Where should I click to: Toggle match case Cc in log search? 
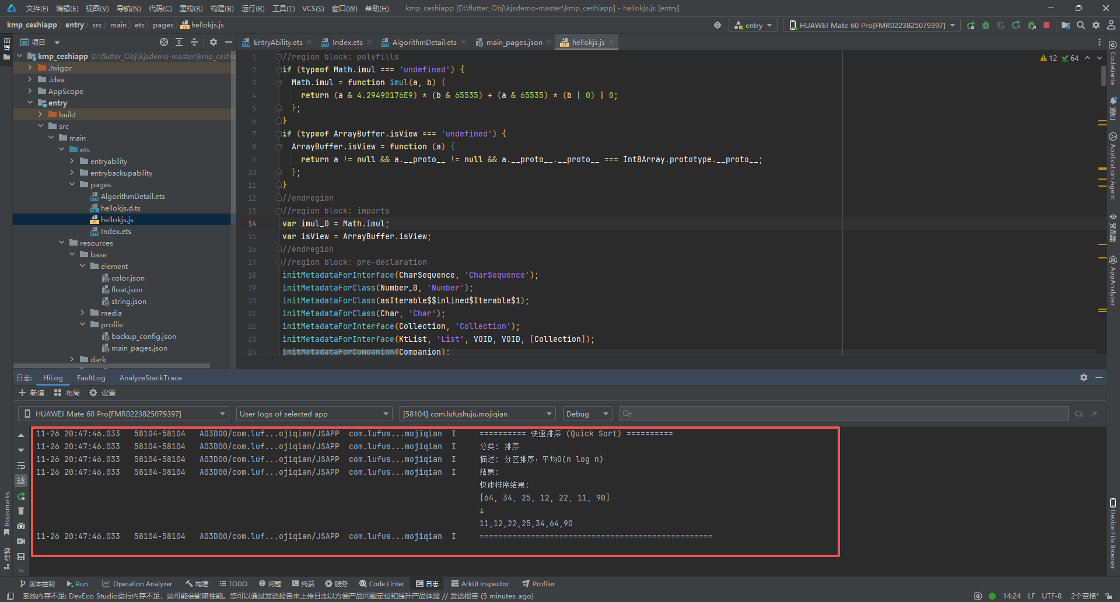[1079, 414]
